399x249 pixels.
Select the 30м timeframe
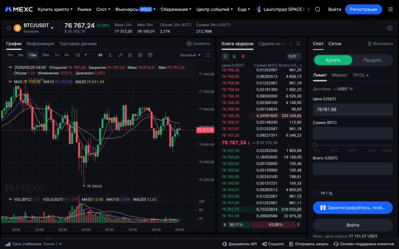pos(45,55)
